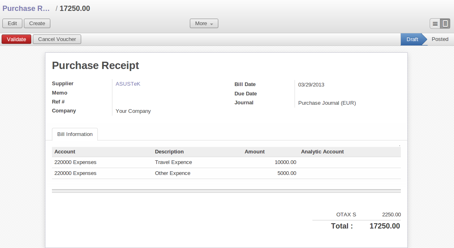Click the 10000.00 amount cell
Screen dimensions: 454x248
pos(285,162)
